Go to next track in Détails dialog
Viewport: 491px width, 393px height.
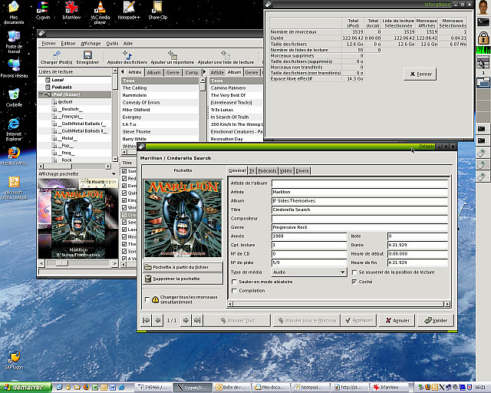(x=186, y=320)
